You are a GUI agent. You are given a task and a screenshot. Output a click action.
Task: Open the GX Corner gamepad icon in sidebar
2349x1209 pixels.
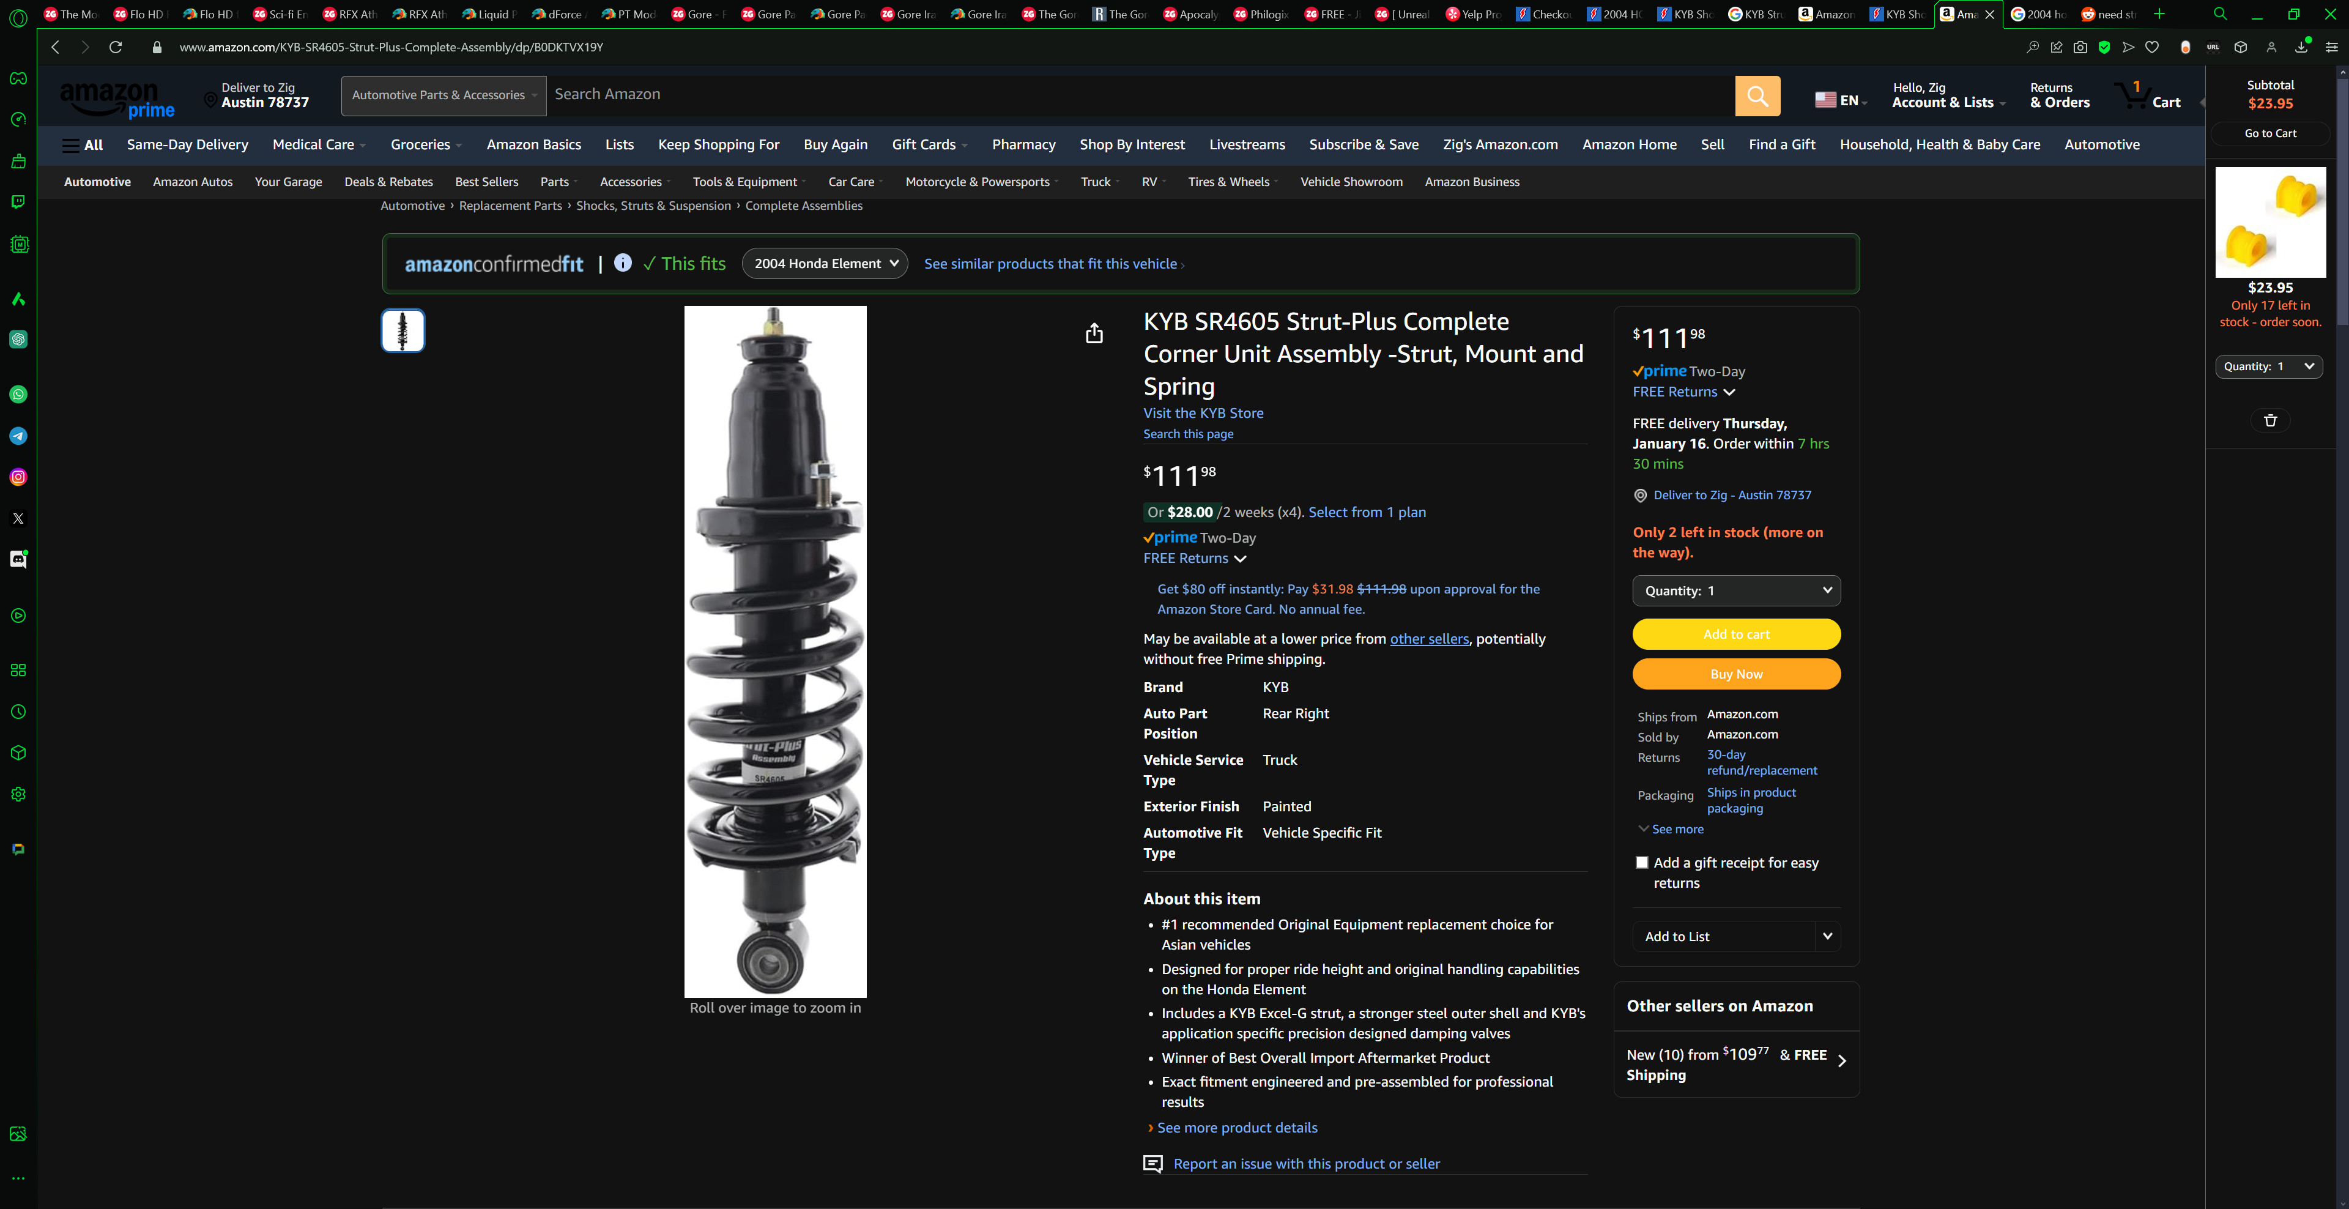(x=18, y=78)
